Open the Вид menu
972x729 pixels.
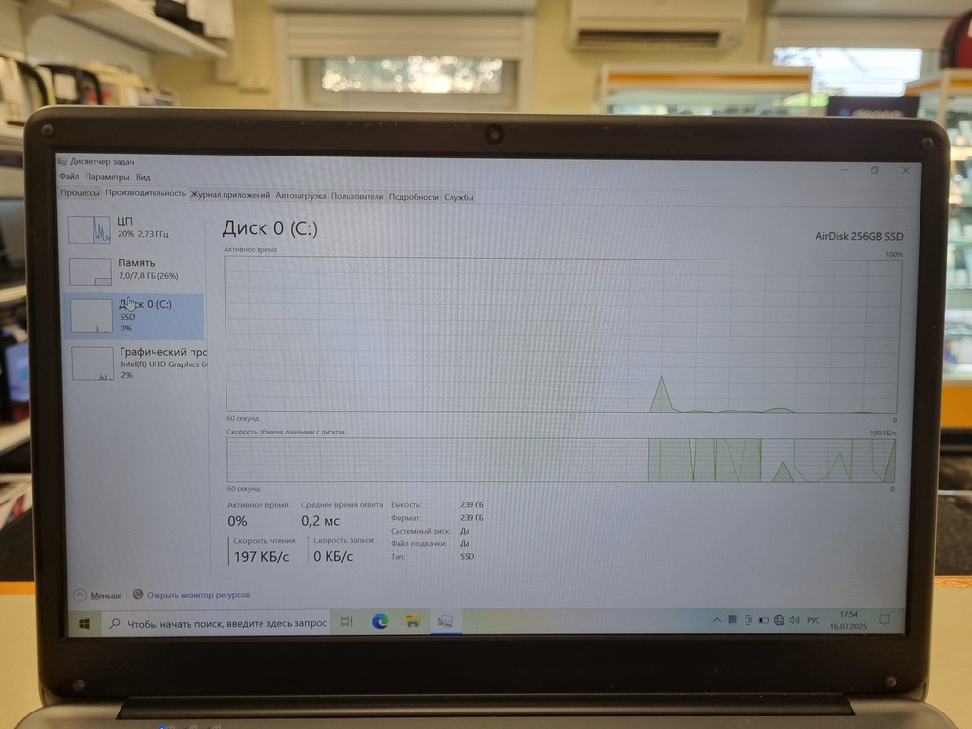tap(143, 177)
